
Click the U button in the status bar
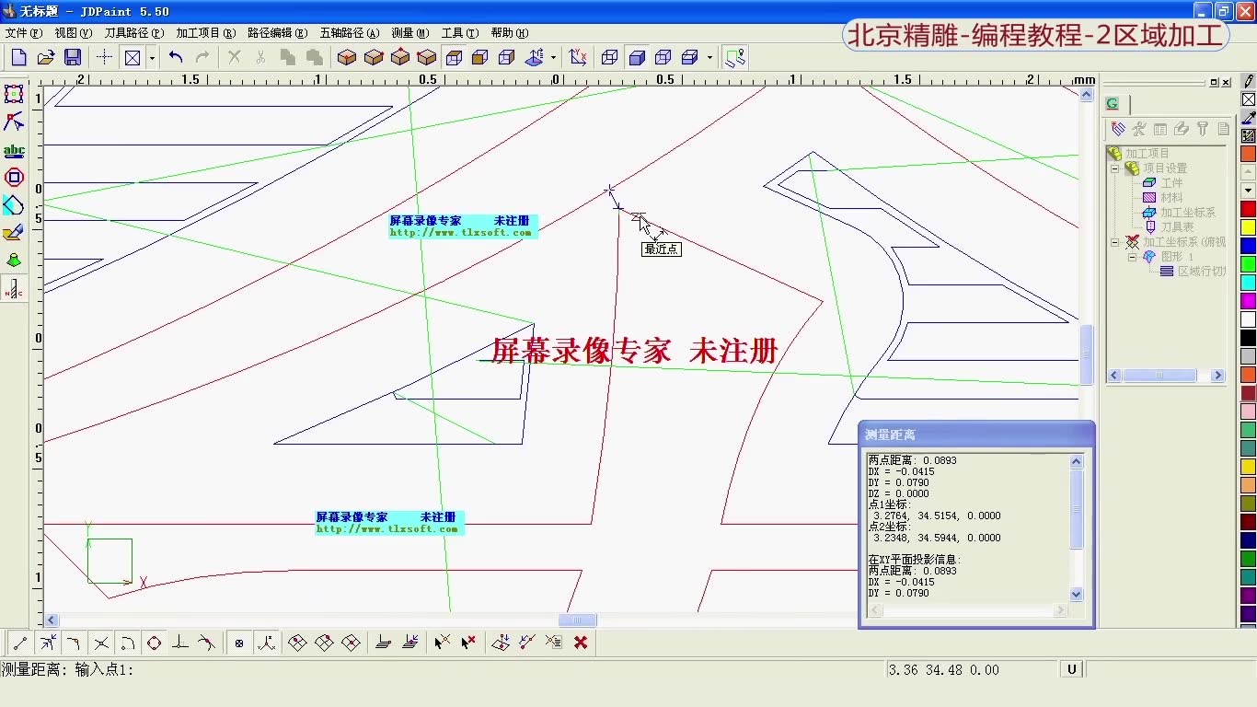[1070, 669]
